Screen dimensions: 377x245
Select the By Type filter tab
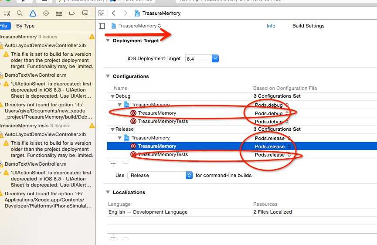pyautogui.click(x=25, y=26)
